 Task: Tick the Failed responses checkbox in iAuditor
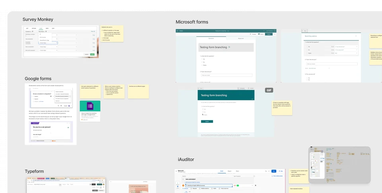tap(220, 189)
